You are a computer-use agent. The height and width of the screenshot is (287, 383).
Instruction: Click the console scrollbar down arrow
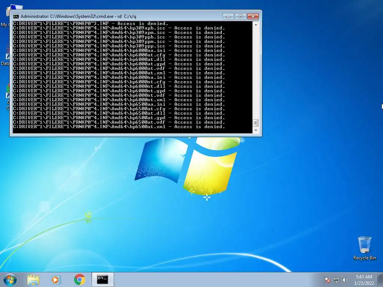pos(255,130)
